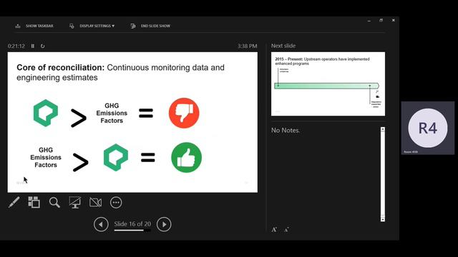Click the Show Taskbar button

point(34,26)
